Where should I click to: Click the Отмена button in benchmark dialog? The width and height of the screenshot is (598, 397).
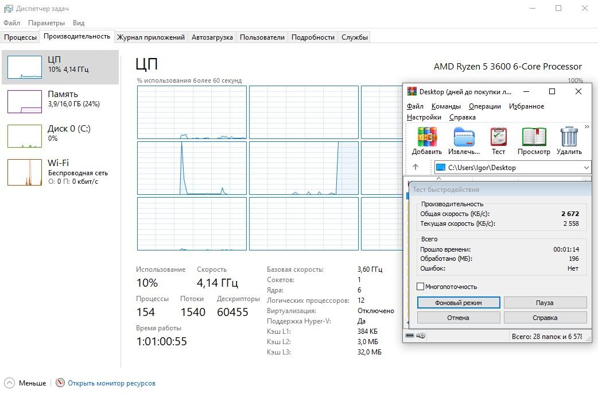(459, 317)
